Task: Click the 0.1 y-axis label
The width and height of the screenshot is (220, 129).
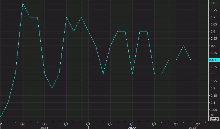Action: click(x=213, y=103)
